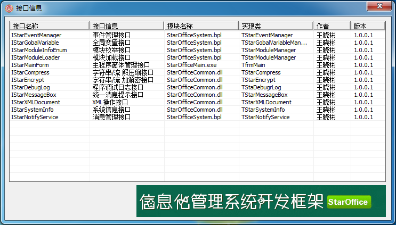
Task: Close the 接口信息 window
Action: point(379,6)
